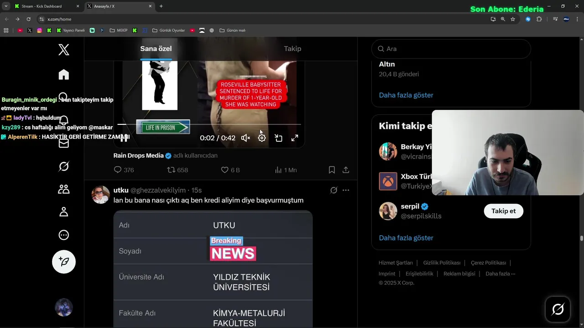Unmute the video sound
Viewport: 584px width, 328px height.
click(245, 138)
